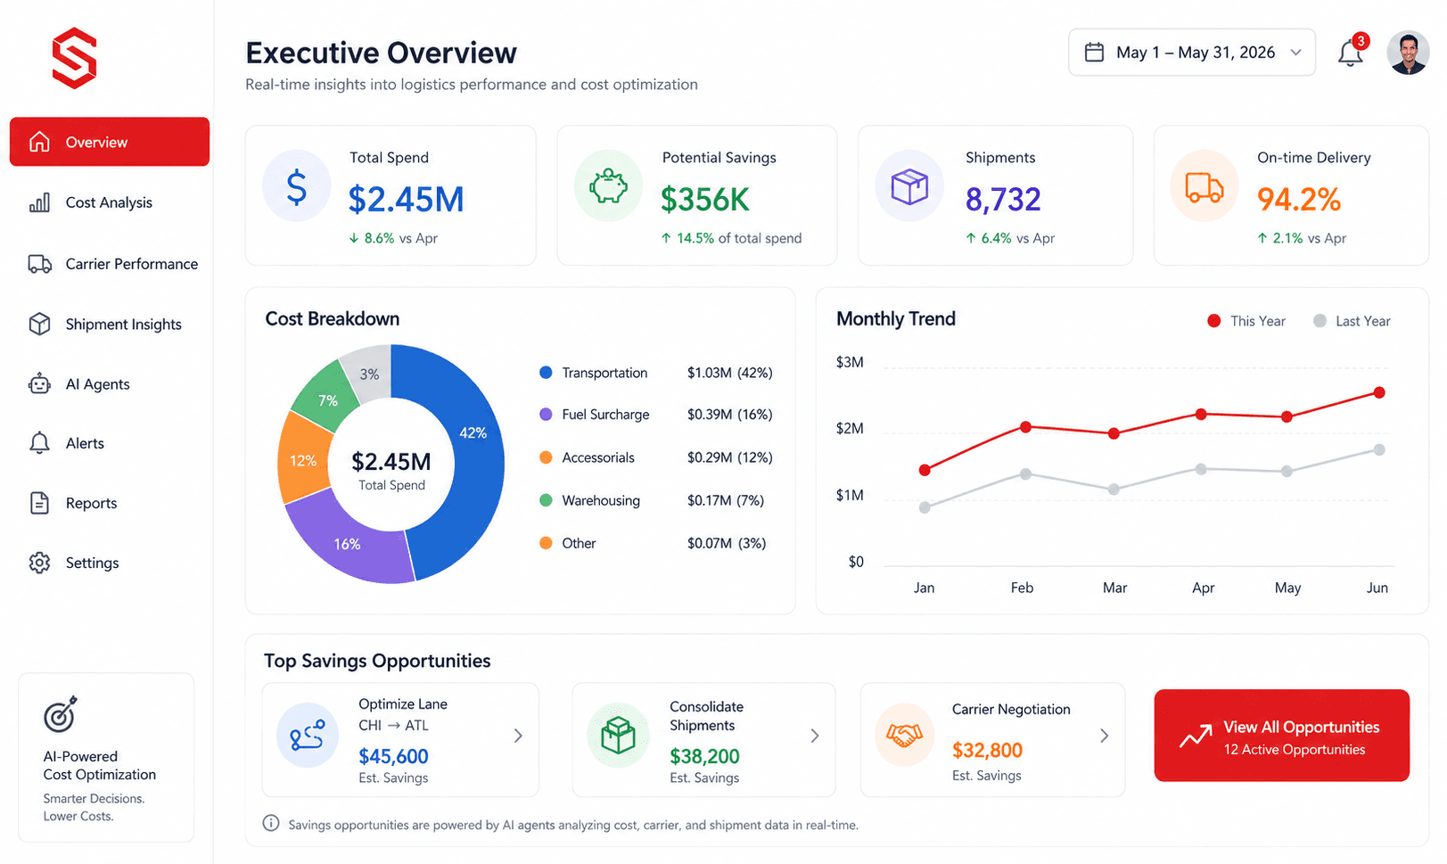This screenshot has height=864, width=1447.
Task: Click the Alerts bell icon in sidebar
Action: tap(39, 443)
